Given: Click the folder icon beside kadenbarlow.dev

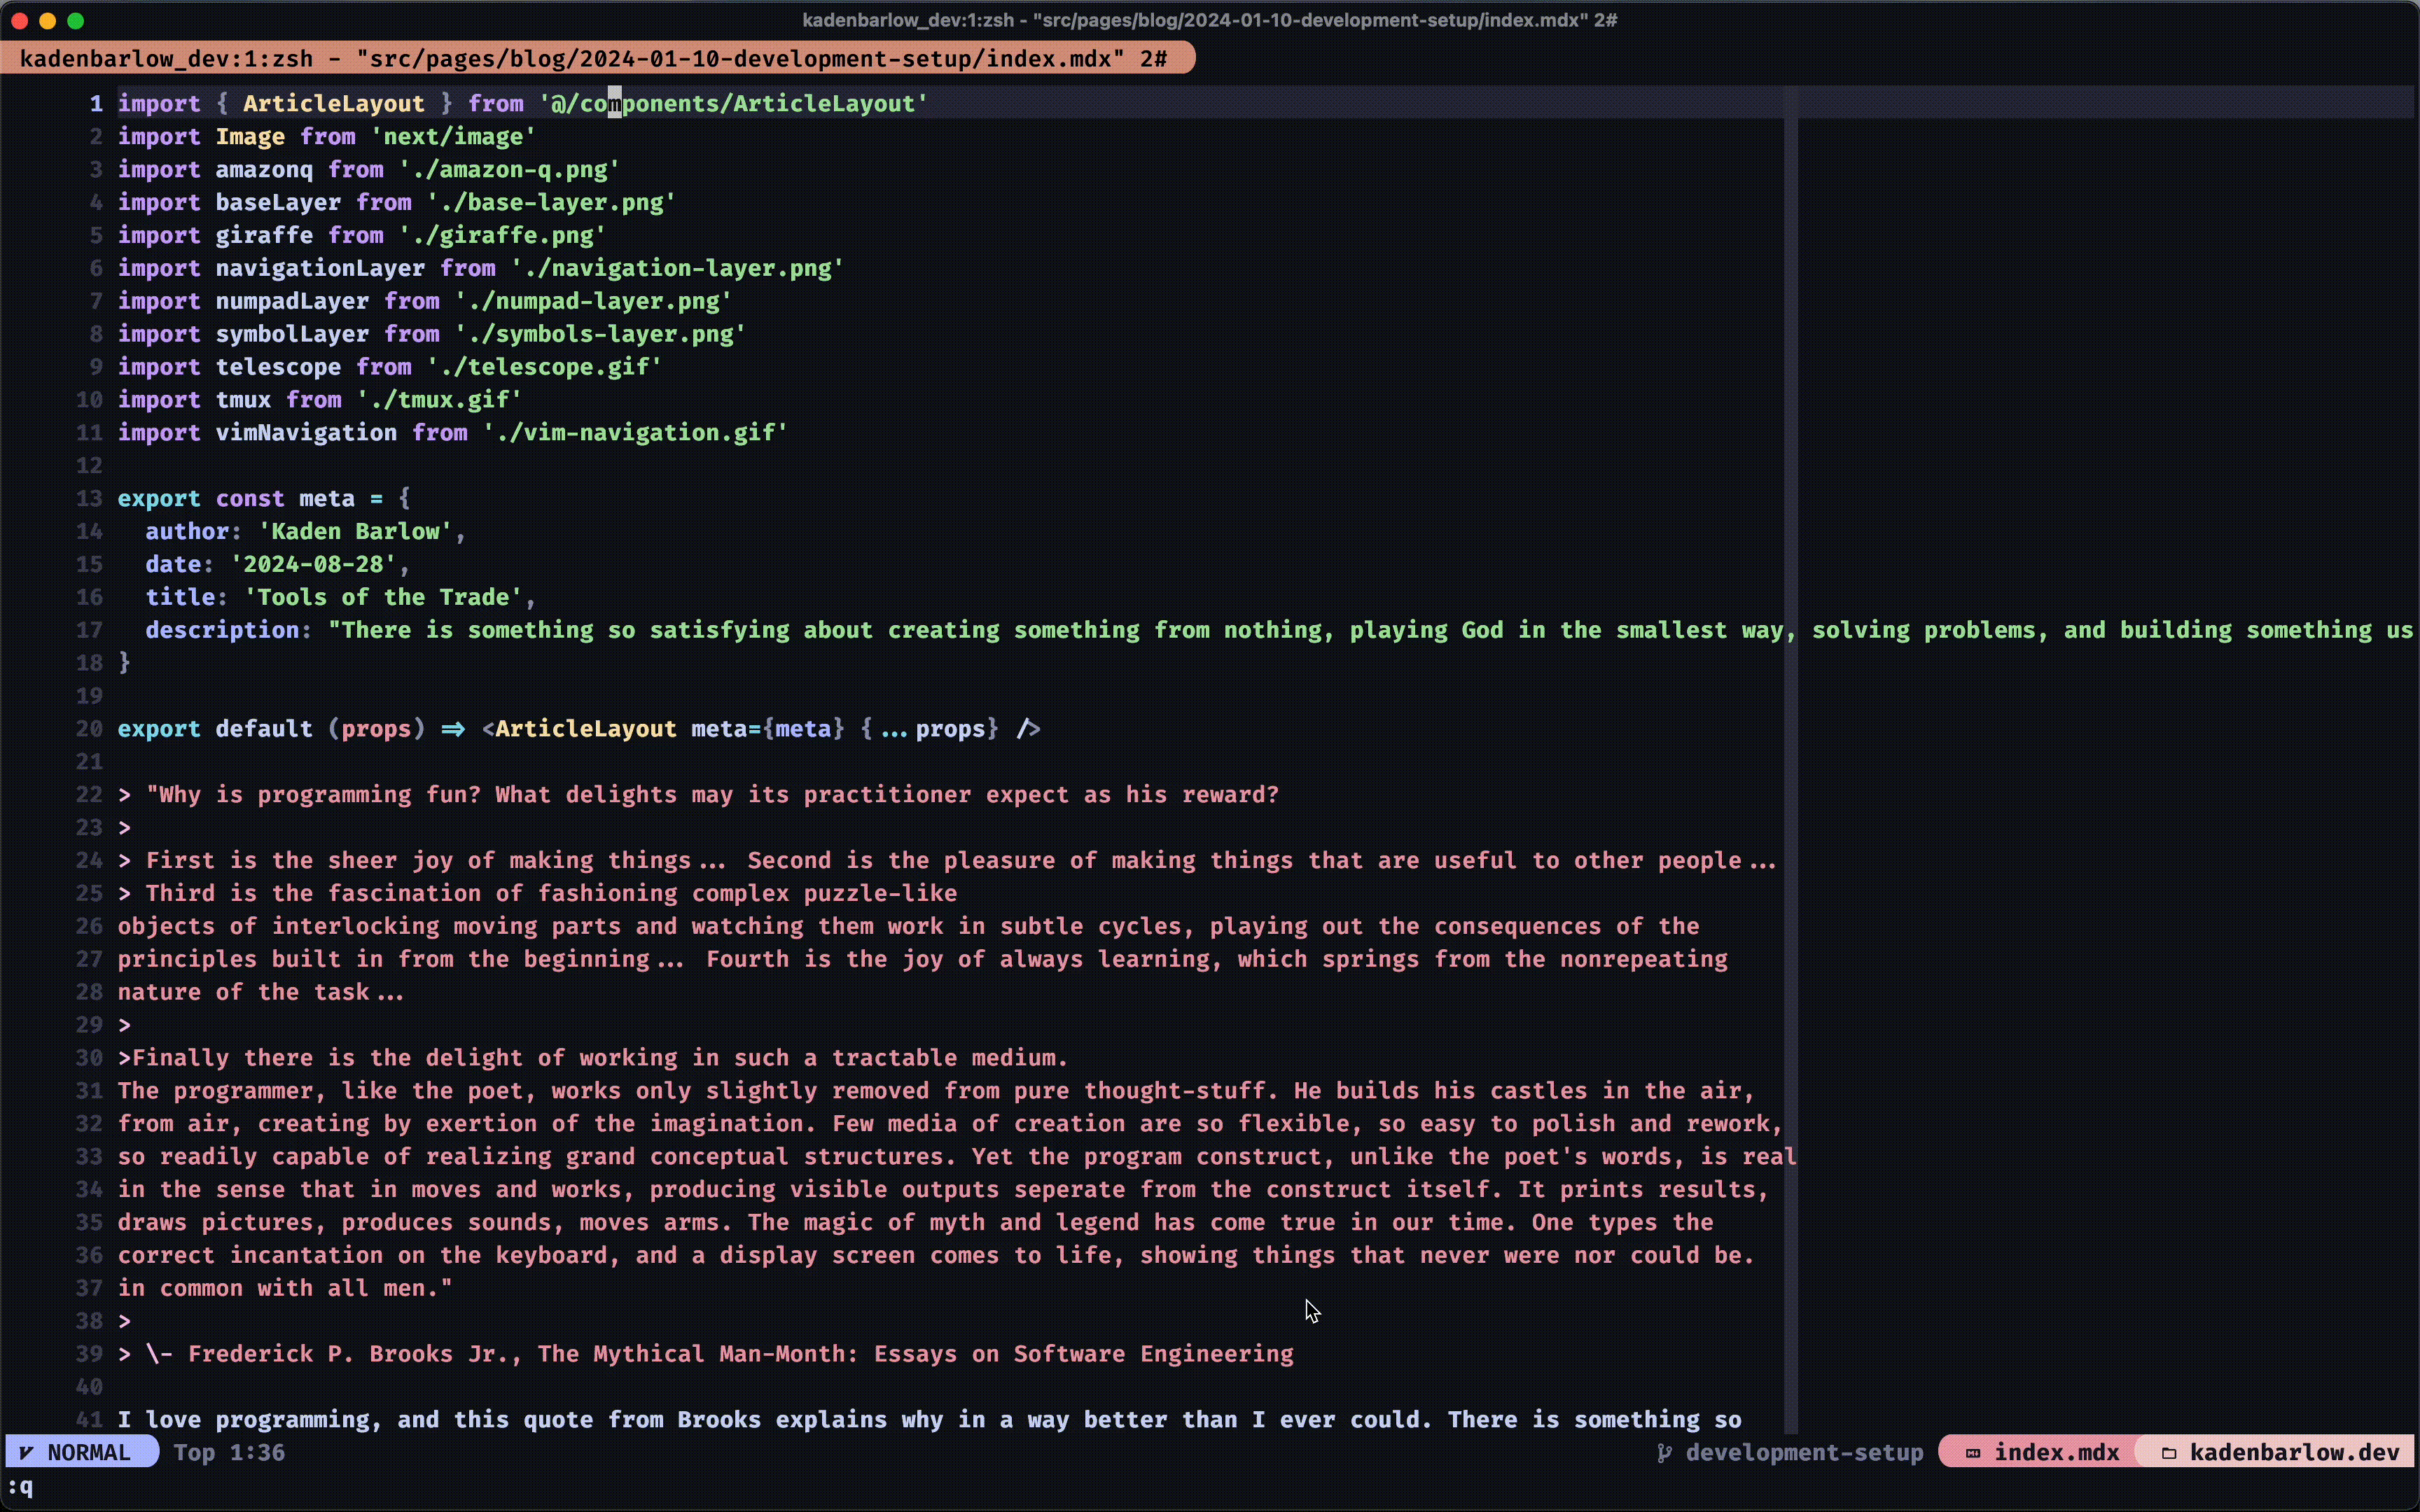Looking at the screenshot, I should (x=2169, y=1452).
